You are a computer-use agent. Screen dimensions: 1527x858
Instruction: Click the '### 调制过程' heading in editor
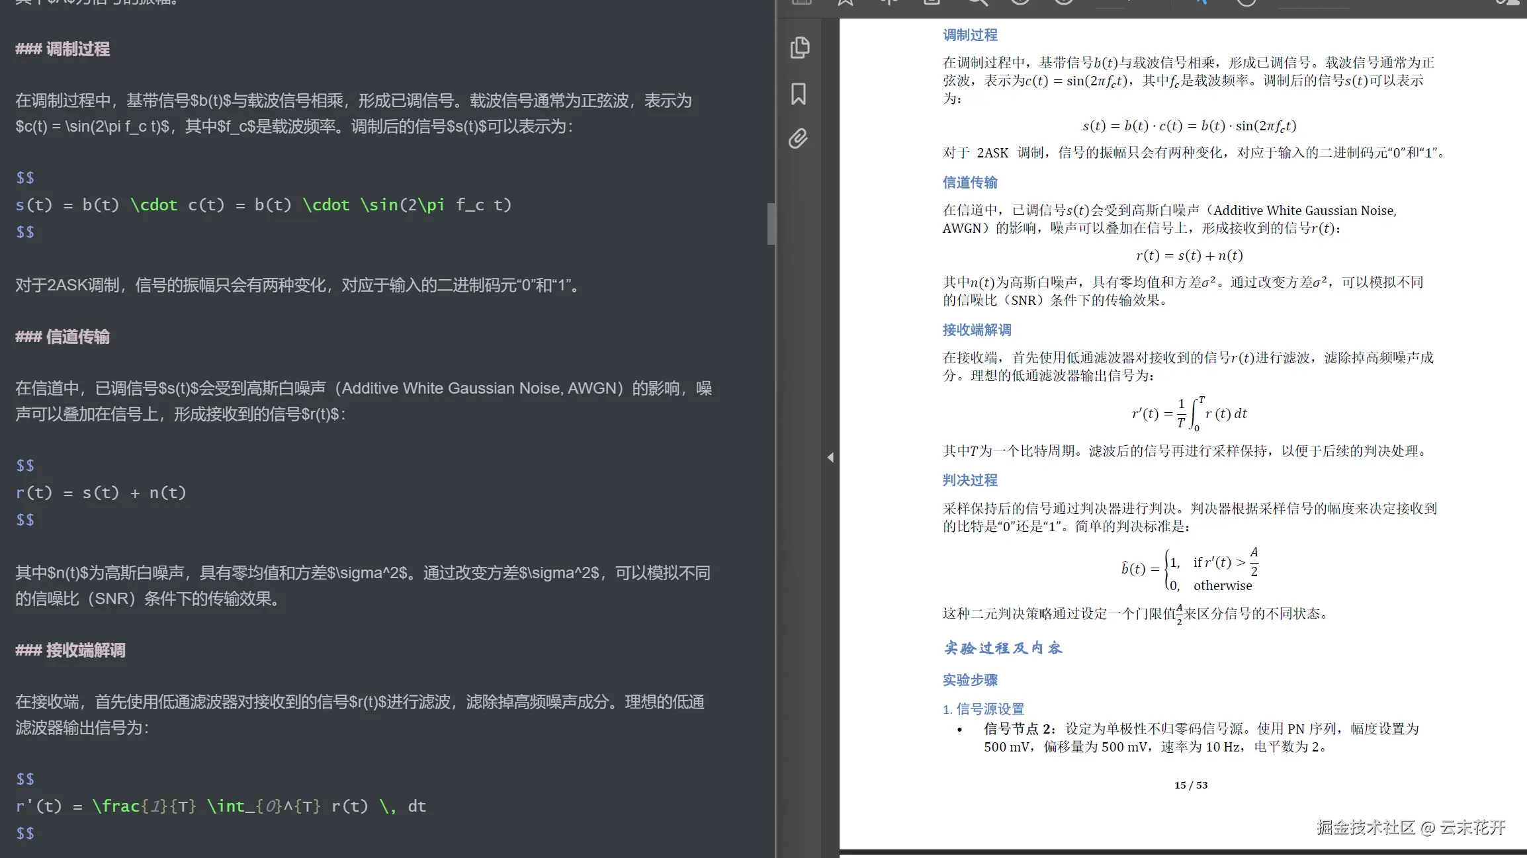click(x=63, y=49)
